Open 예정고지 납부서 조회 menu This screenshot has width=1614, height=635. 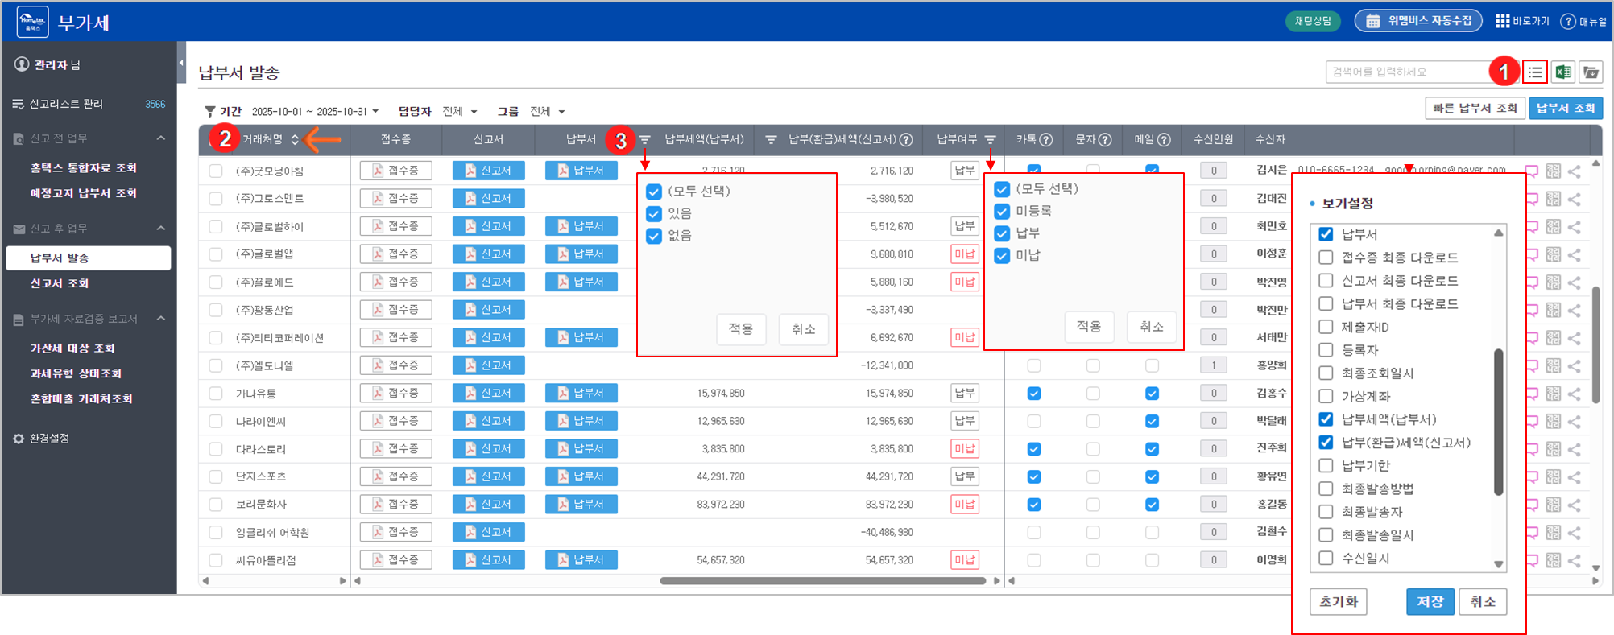point(84,193)
